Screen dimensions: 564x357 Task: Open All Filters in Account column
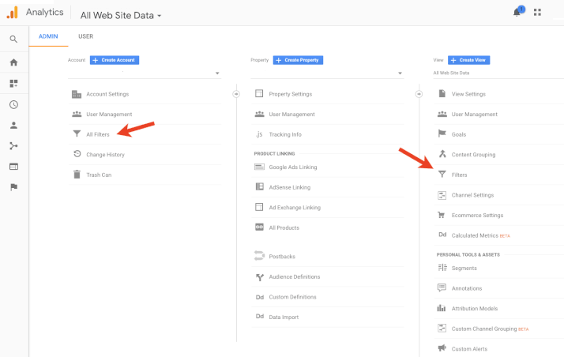(x=98, y=134)
